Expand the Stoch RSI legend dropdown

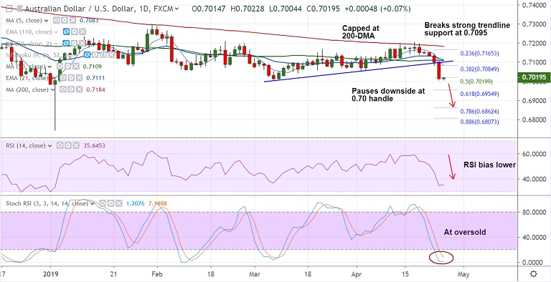92,203
